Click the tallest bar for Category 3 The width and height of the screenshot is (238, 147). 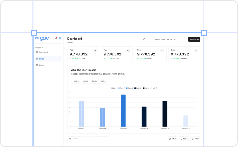[x=123, y=111]
